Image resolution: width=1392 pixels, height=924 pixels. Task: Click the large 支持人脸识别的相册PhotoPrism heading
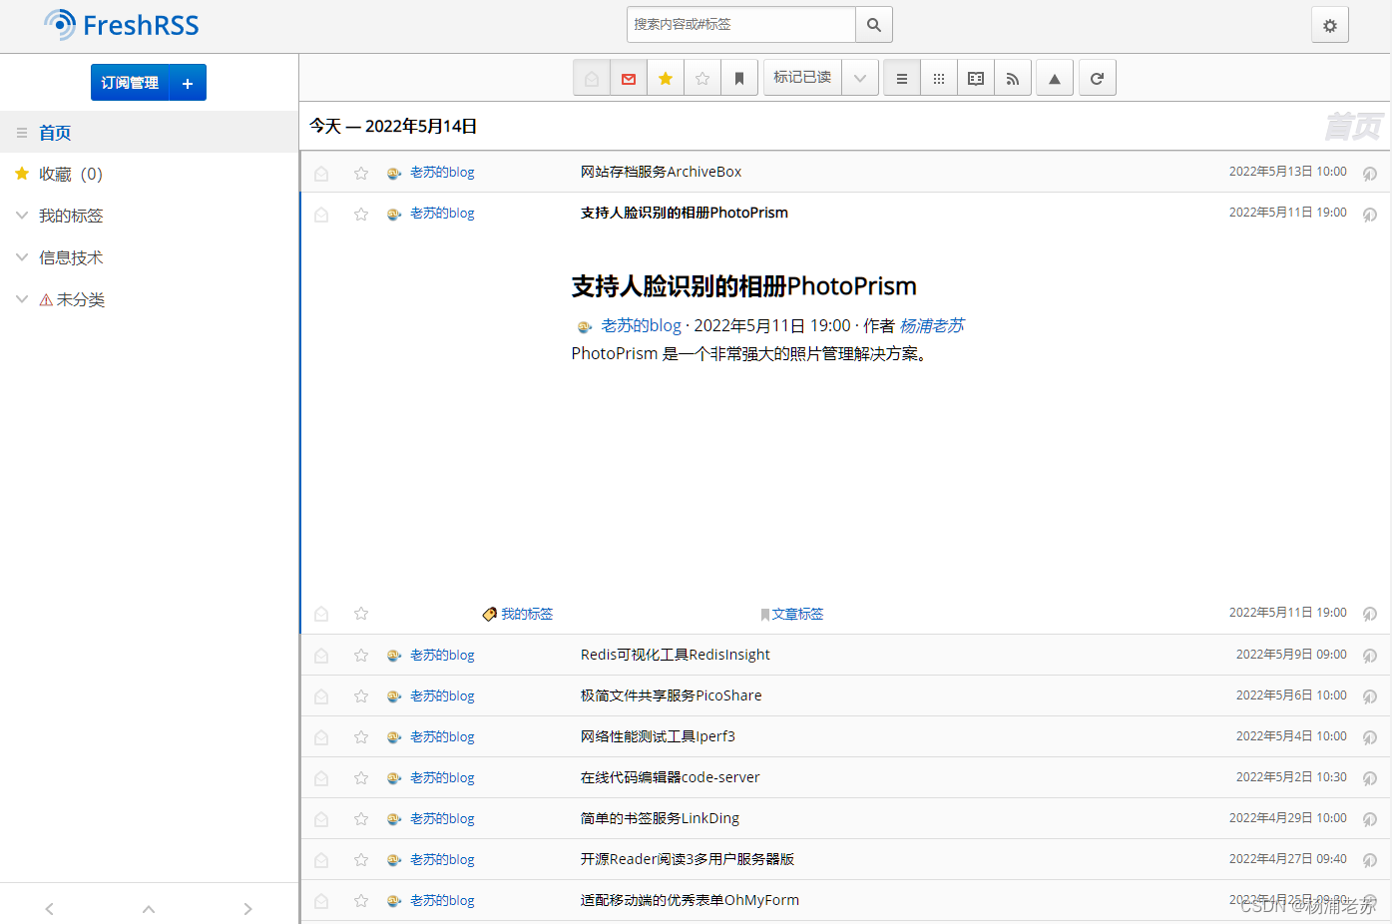(x=743, y=286)
